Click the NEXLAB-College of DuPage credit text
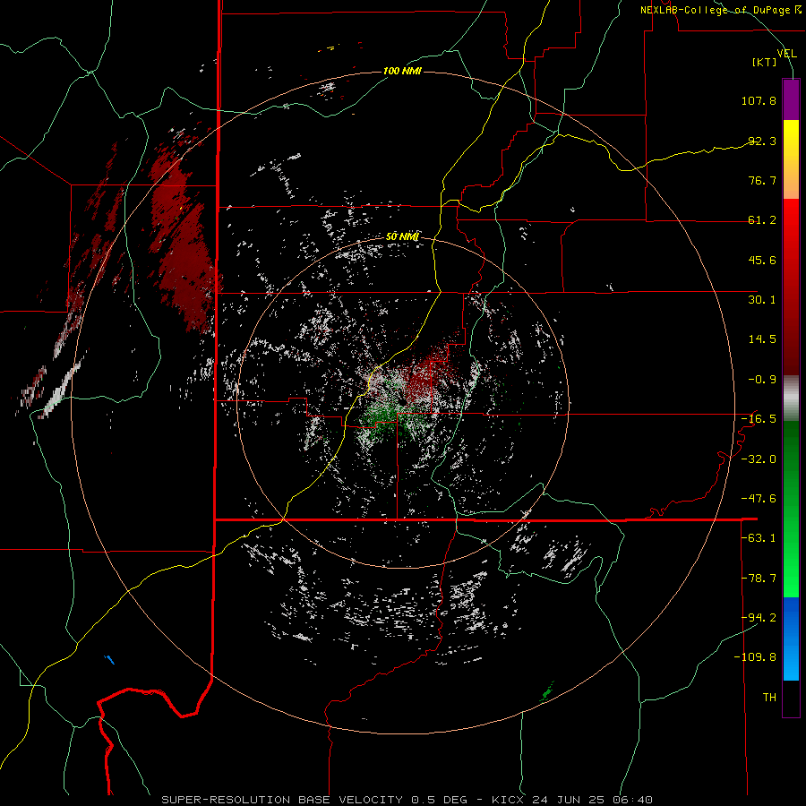Image resolution: width=806 pixels, height=806 pixels. [721, 10]
